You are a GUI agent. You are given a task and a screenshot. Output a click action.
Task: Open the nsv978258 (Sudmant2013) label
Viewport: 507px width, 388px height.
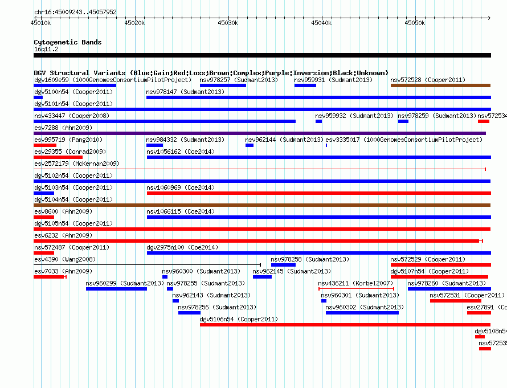coord(310,259)
